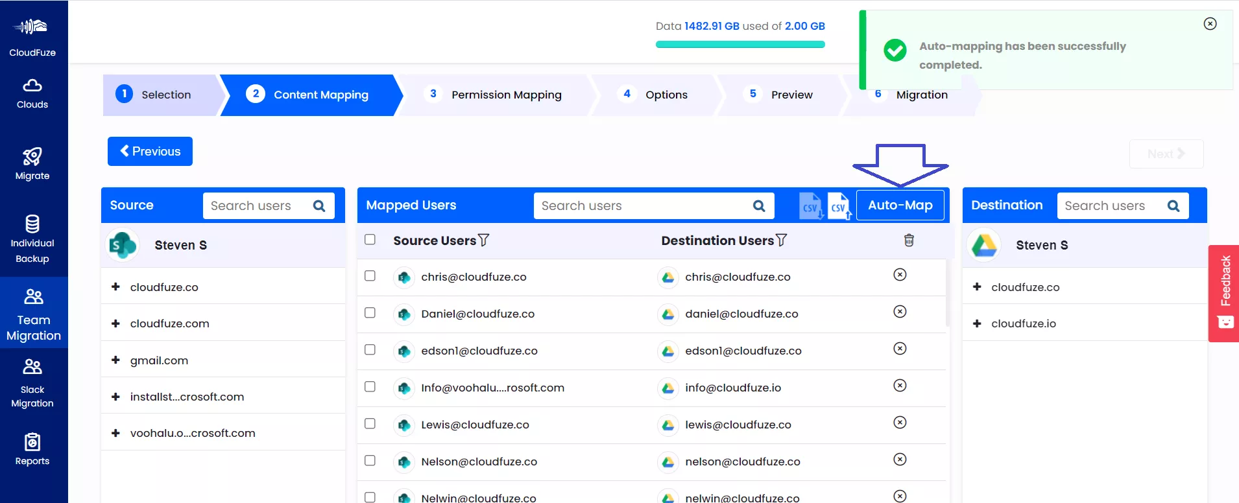Viewport: 1239px width, 503px height.
Task: Expand source domain installst...crosoft.com
Action: coord(115,396)
